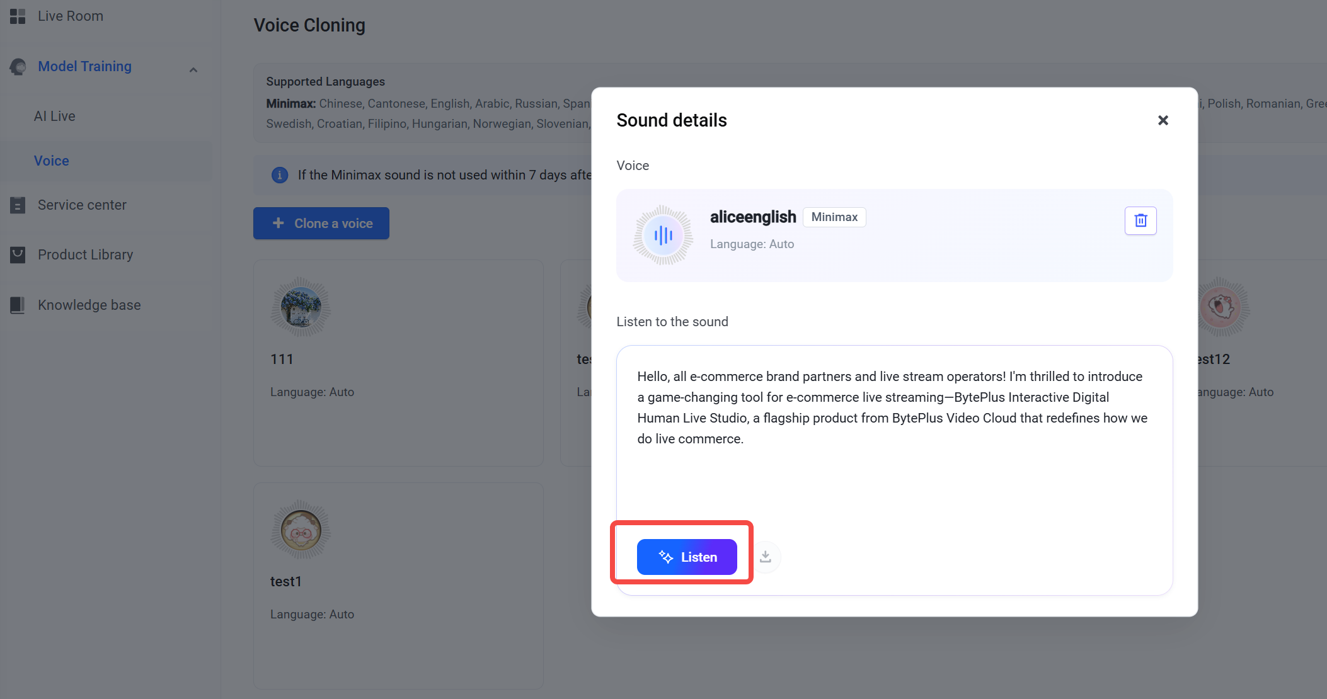Click the Product Library bag icon
This screenshot has width=1327, height=699.
click(18, 254)
